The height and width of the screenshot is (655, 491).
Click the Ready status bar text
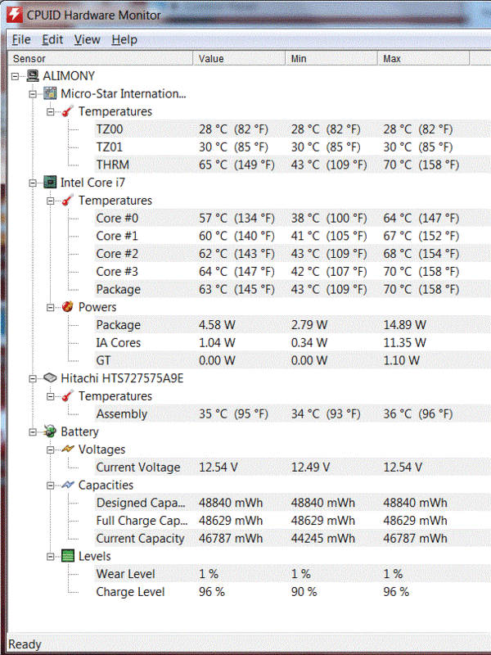[25, 644]
